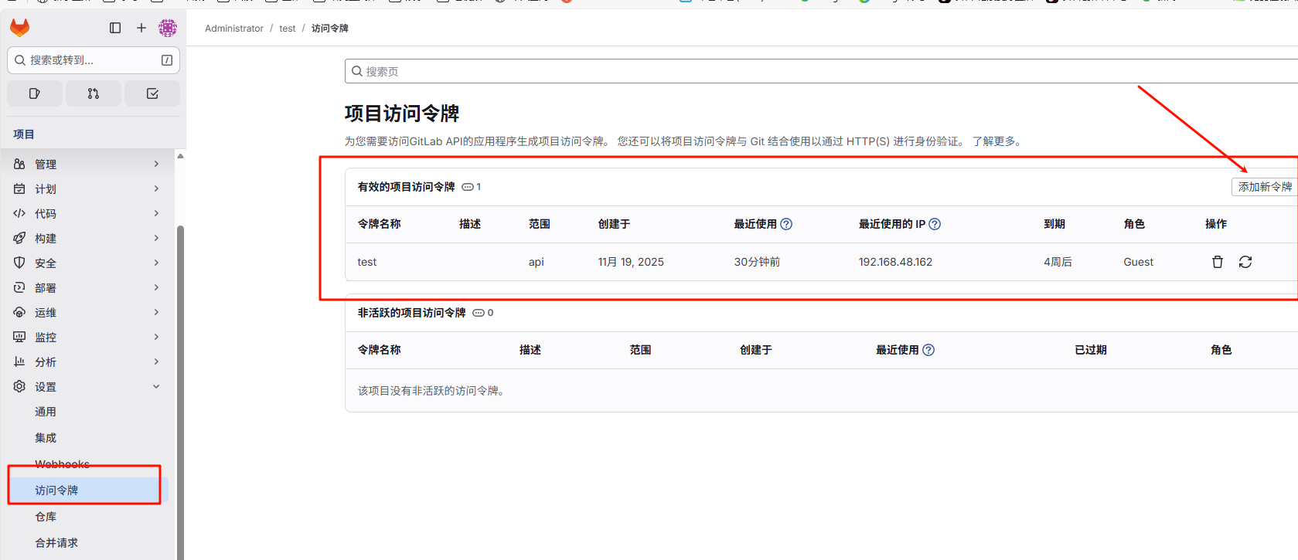Click the expiry value '4周后'
The height and width of the screenshot is (560, 1298).
pos(1058,262)
